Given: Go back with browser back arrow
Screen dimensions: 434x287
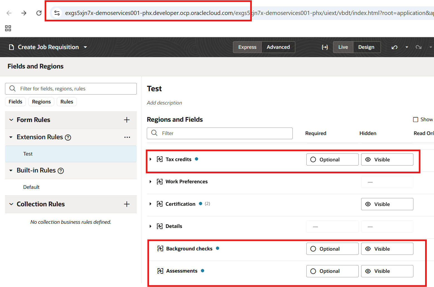Looking at the screenshot, I should click(x=9, y=13).
